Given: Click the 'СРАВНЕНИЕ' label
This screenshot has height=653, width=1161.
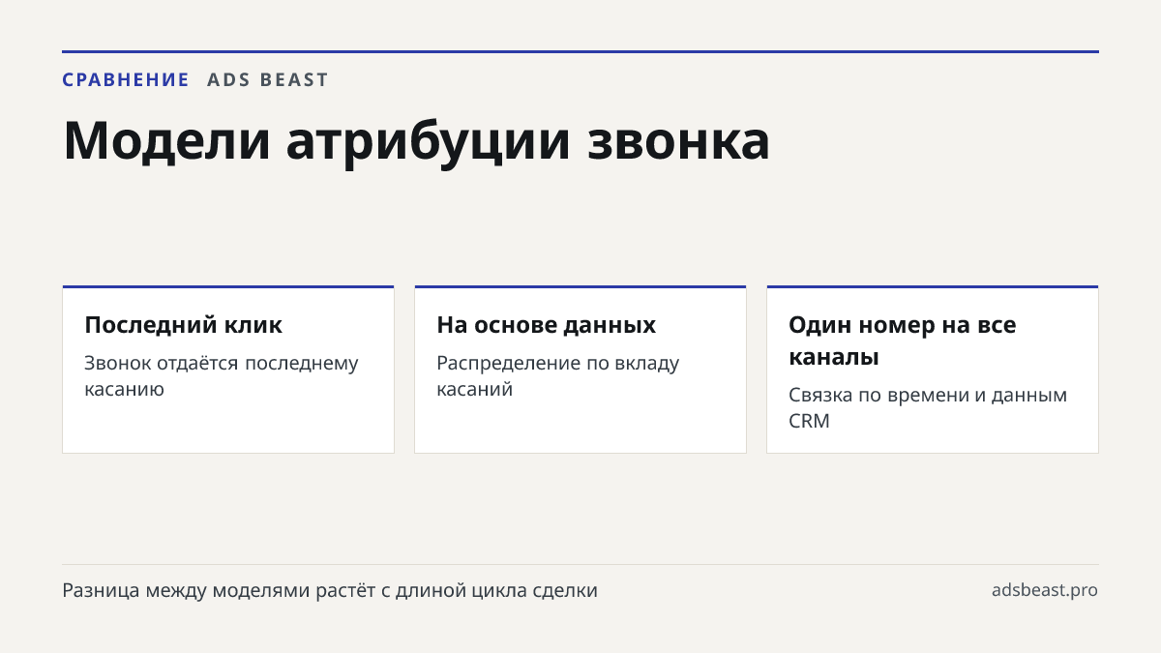Looking at the screenshot, I should tap(126, 80).
